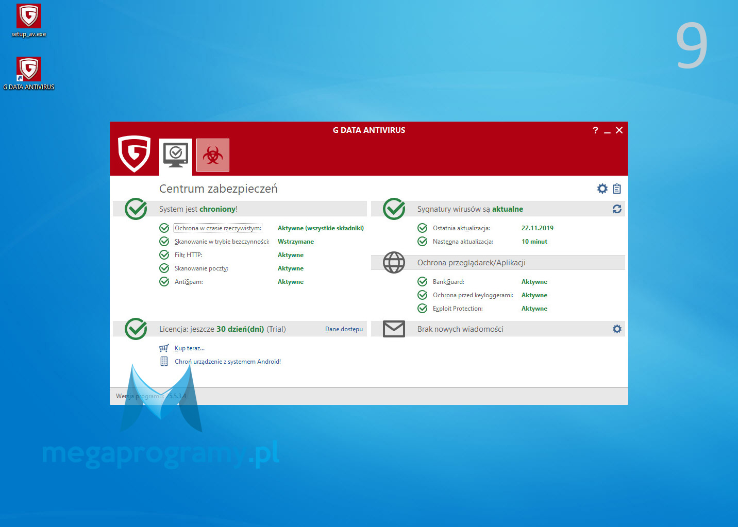Click status icon beside Ochrona w czasie rzeczywistym
This screenshot has height=527, width=738.
[x=164, y=228]
